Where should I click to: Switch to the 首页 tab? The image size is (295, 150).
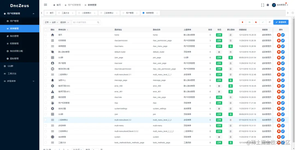coord(50,13)
